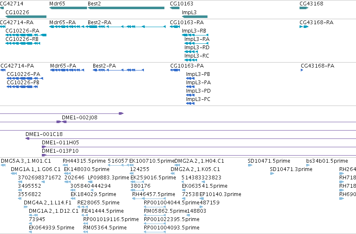Select the CG10163-RA transcript label
Screen dimensions: 356x234
pyautogui.click(x=187, y=23)
